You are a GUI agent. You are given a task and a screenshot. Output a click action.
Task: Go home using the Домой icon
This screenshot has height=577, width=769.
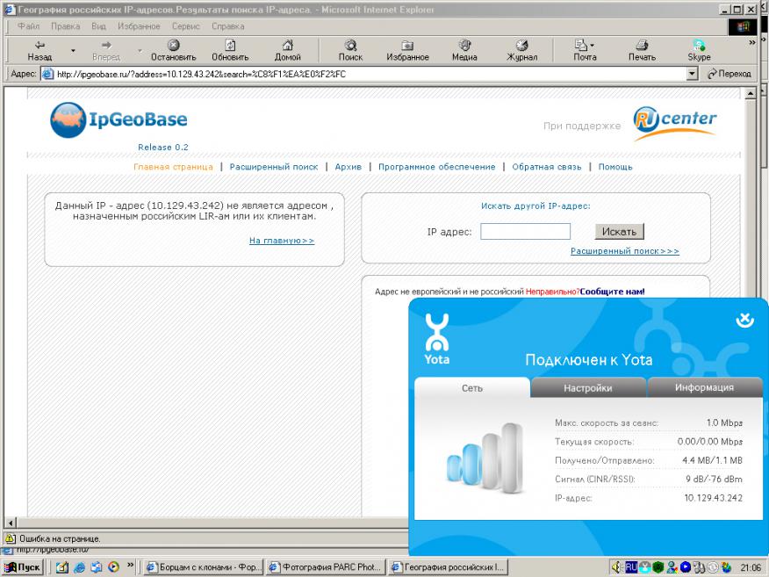pos(287,45)
